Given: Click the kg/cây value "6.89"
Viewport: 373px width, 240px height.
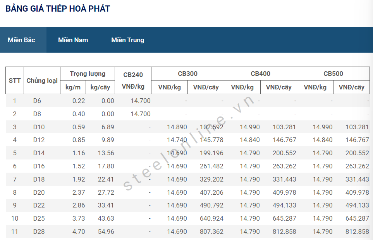Looking at the screenshot, I should (108, 127).
